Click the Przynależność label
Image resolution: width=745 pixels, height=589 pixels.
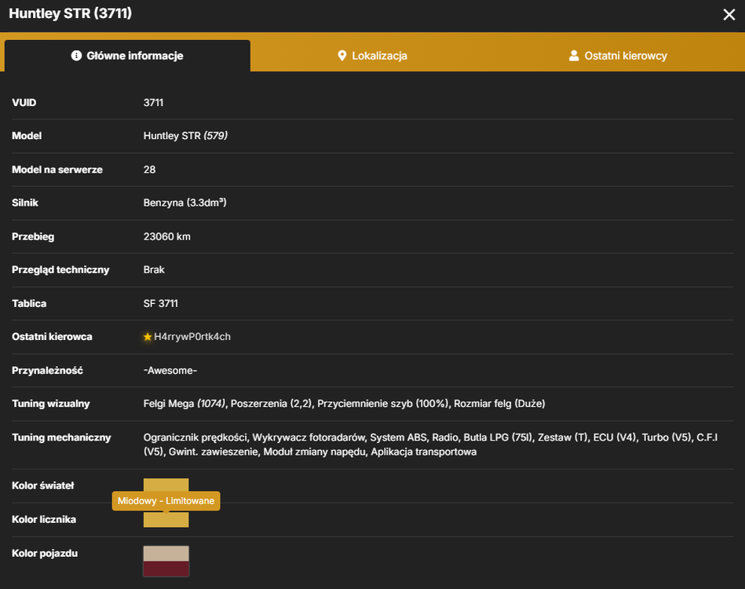48,371
